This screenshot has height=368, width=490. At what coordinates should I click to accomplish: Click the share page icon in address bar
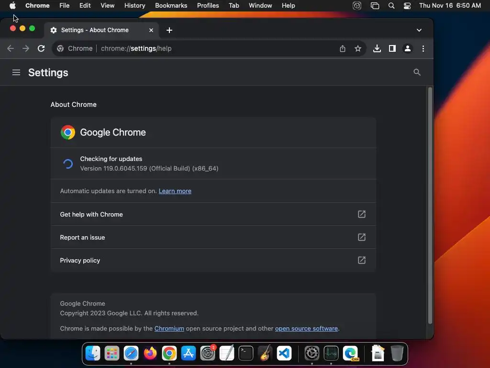click(343, 48)
